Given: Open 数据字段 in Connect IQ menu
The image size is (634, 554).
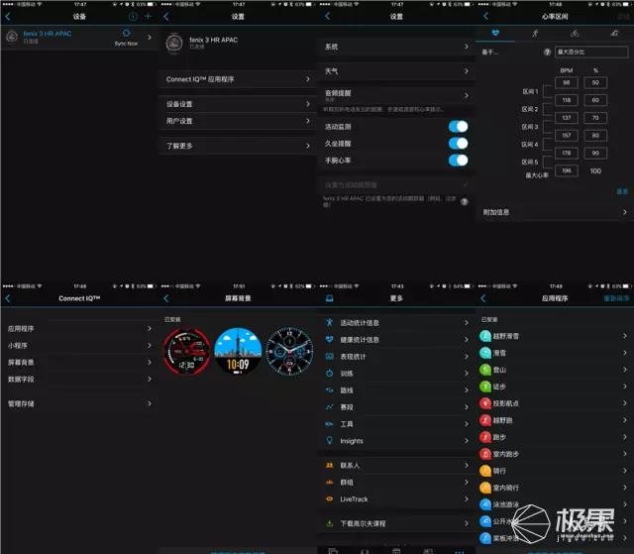Looking at the screenshot, I should [79, 380].
